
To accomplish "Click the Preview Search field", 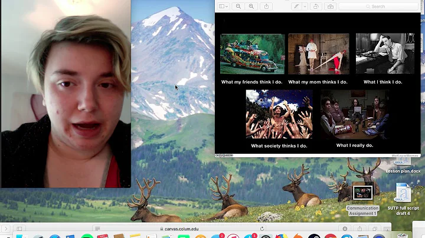I will click(x=378, y=6).
